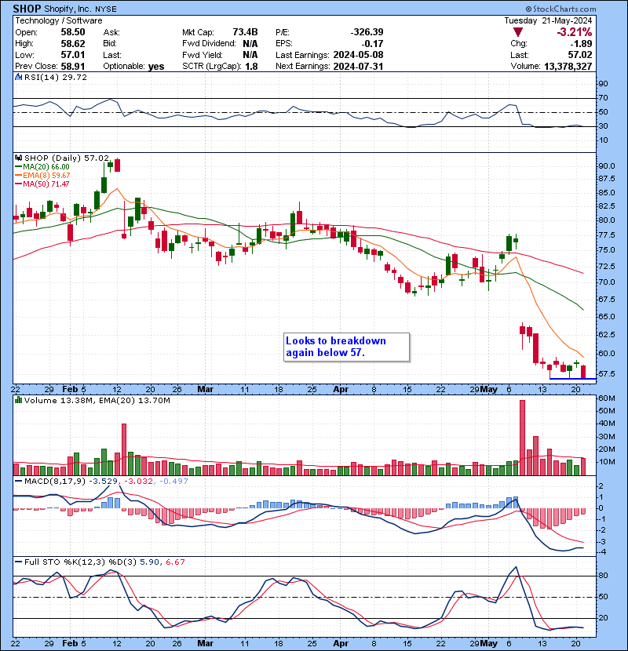Click the 60M volume axis label
This screenshot has height=651, width=628.
[x=607, y=398]
